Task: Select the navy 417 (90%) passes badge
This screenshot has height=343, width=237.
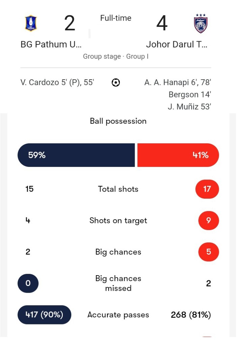Action: coord(45,315)
